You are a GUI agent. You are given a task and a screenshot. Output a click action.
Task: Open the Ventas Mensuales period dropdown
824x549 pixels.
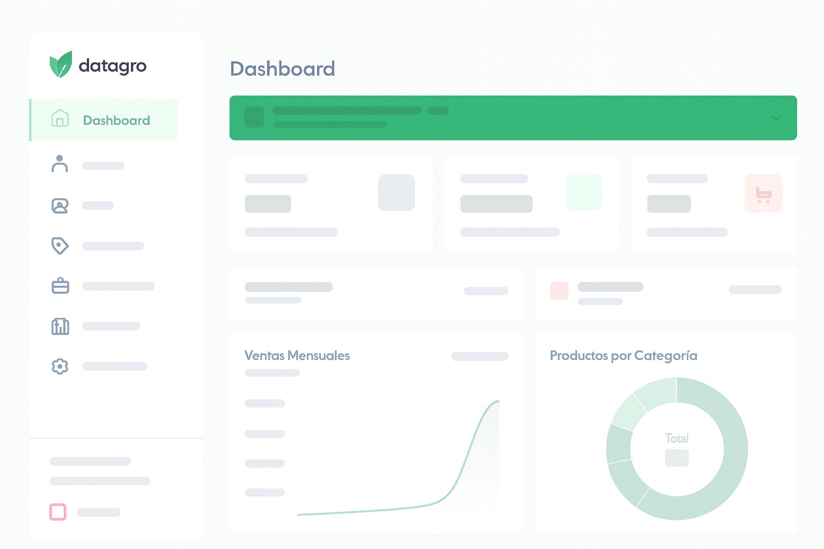(x=480, y=356)
